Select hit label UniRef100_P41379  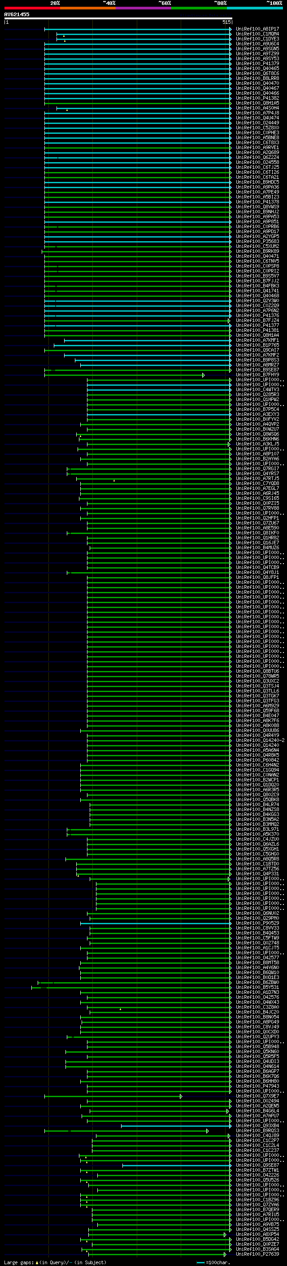coord(257,63)
